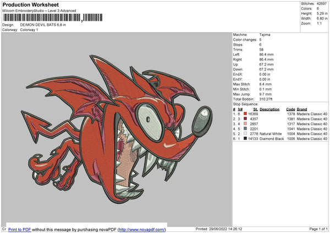This screenshot has height=233, width=330.
Task: Click stitch count '14133' in stop 6
Action: pos(253,139)
